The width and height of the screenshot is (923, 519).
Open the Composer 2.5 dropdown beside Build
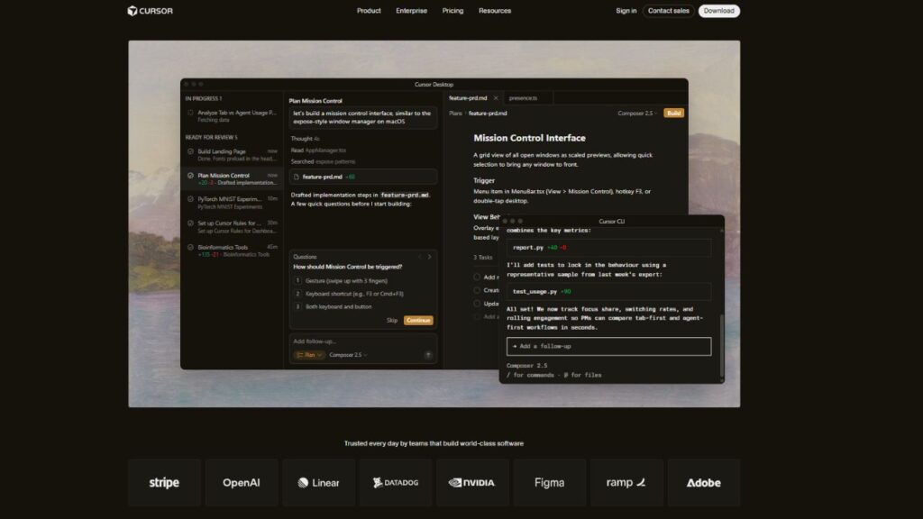637,113
